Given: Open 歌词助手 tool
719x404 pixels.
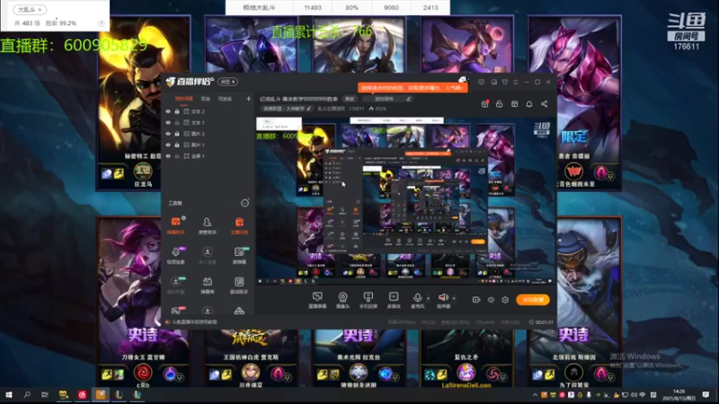Looking at the screenshot, I should pyautogui.click(x=239, y=285).
